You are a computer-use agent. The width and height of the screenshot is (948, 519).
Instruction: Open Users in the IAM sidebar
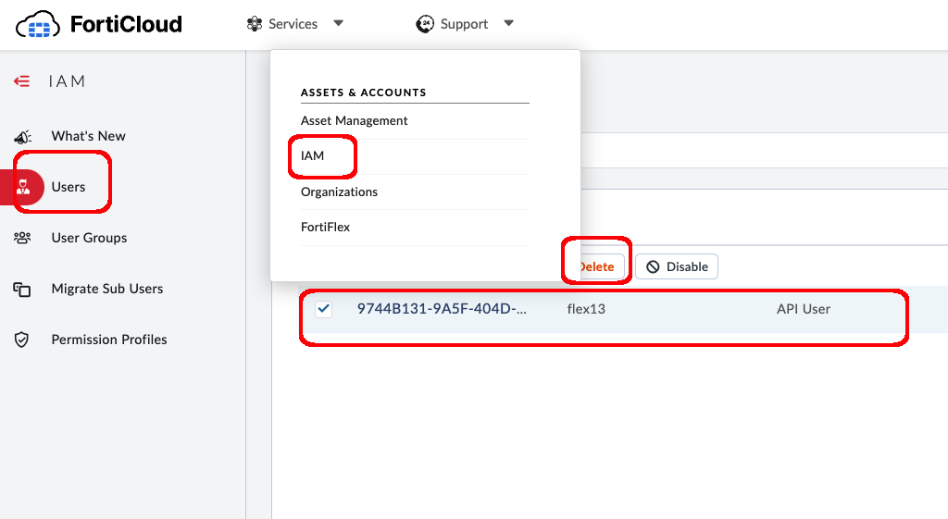coord(69,187)
